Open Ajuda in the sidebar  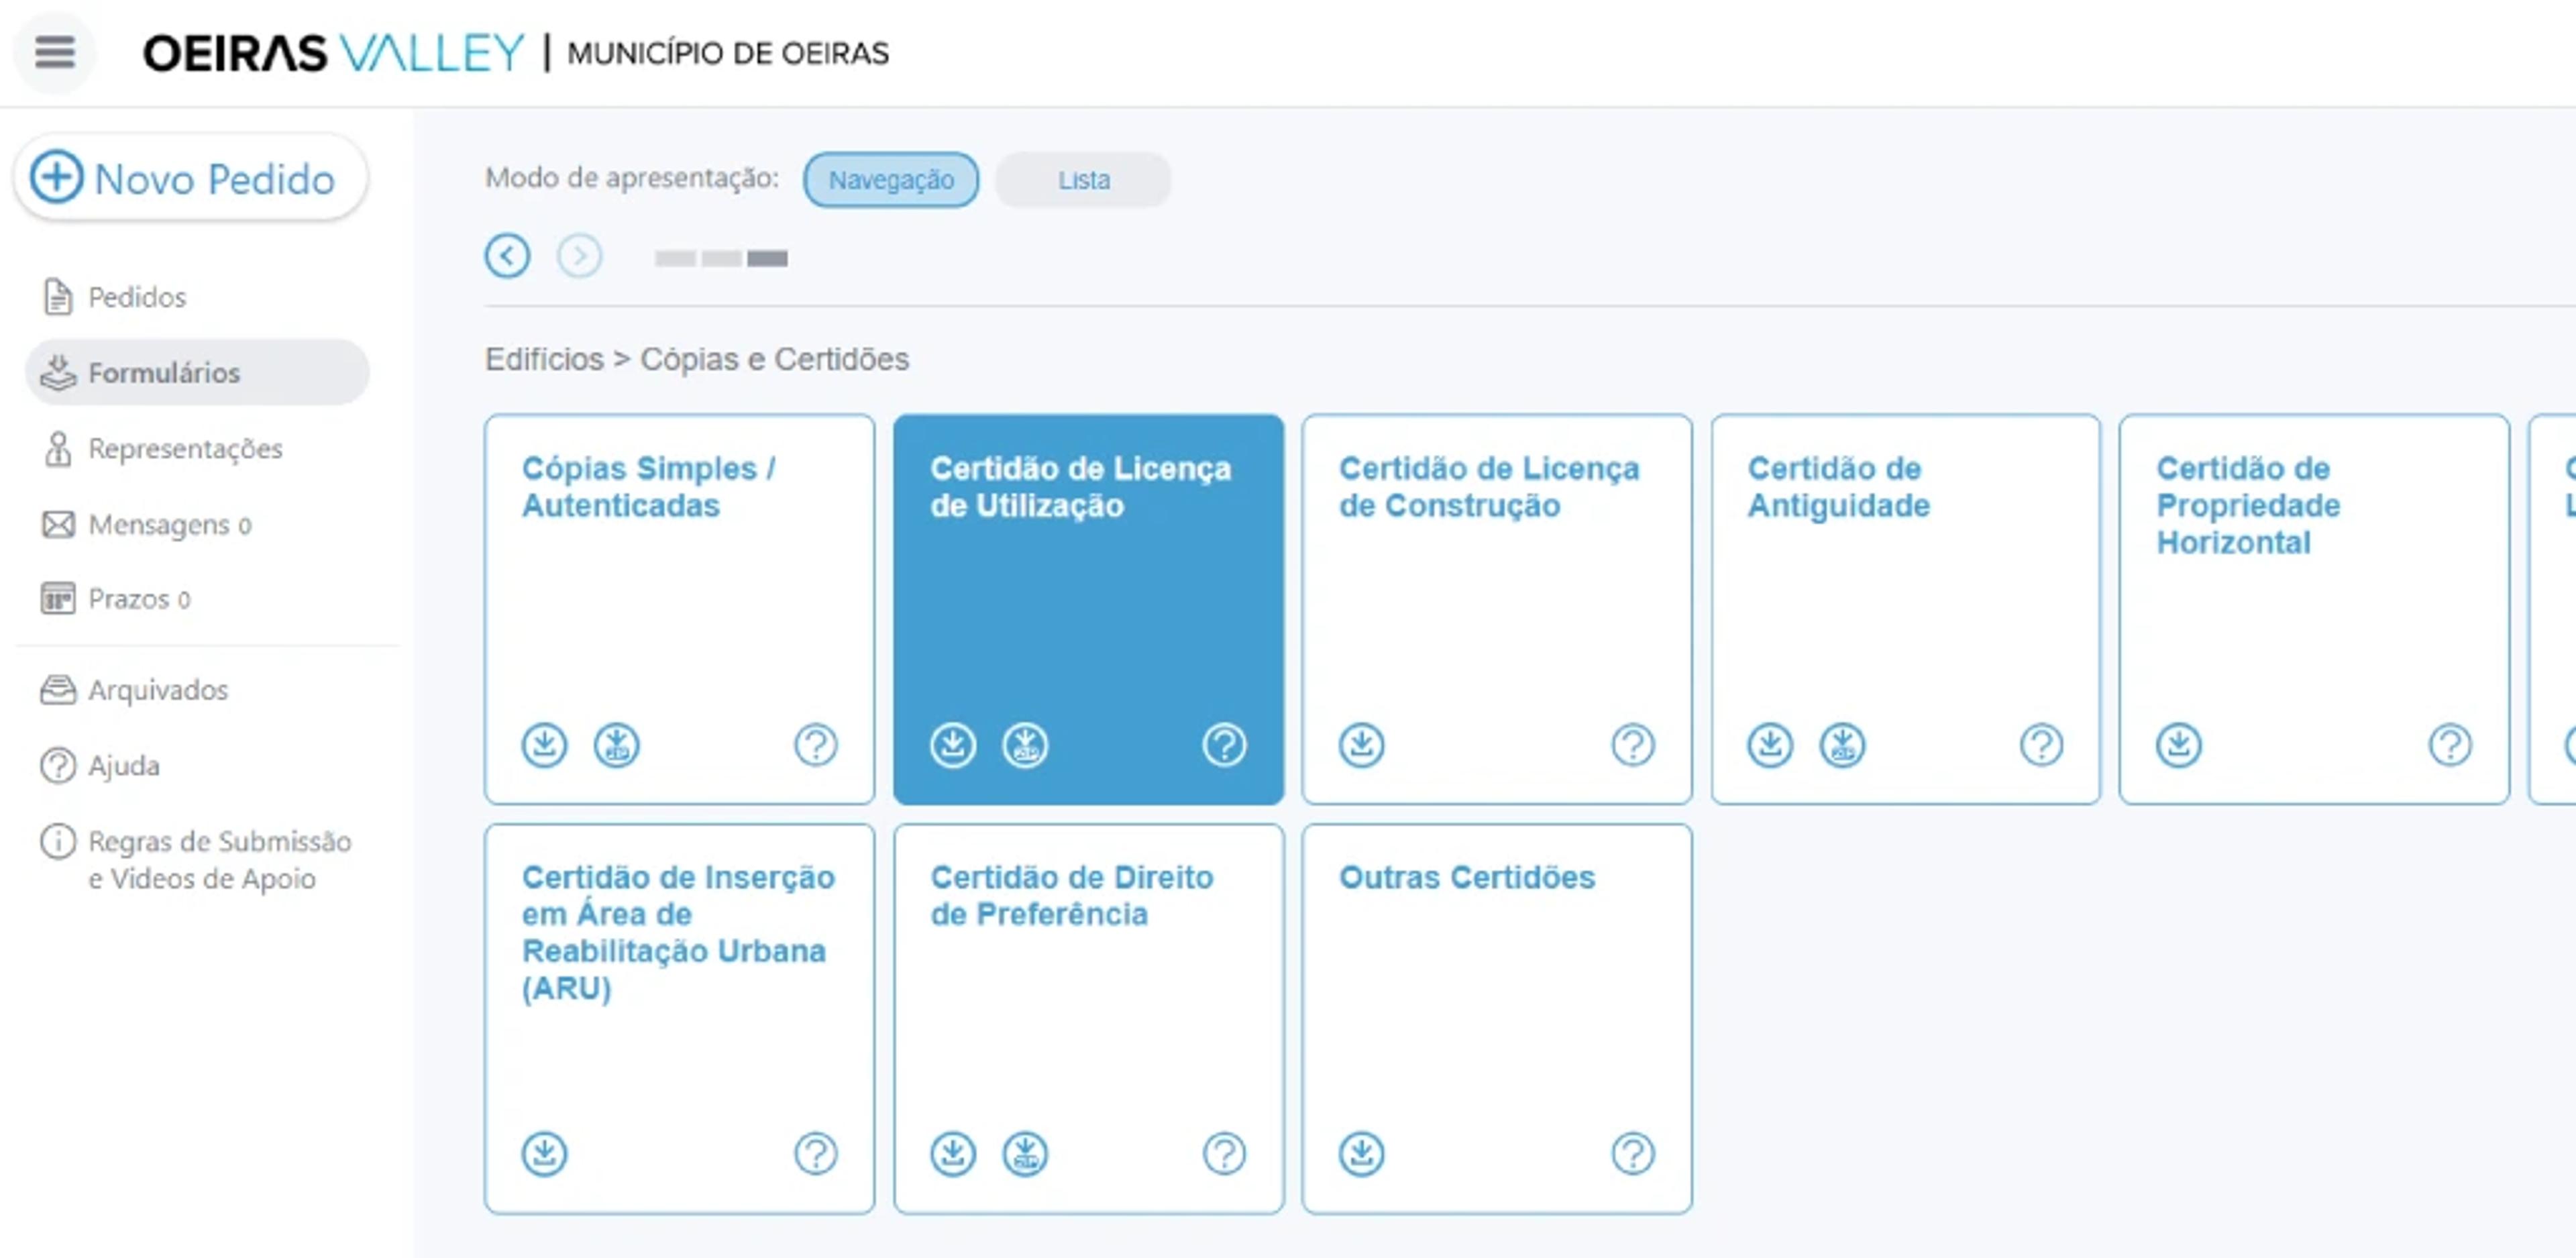click(x=101, y=765)
